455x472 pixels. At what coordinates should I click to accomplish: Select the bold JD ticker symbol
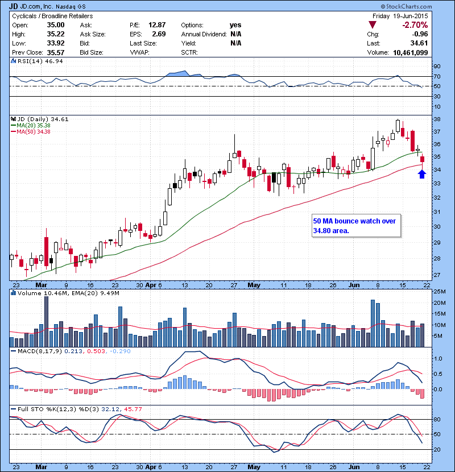click(x=14, y=6)
